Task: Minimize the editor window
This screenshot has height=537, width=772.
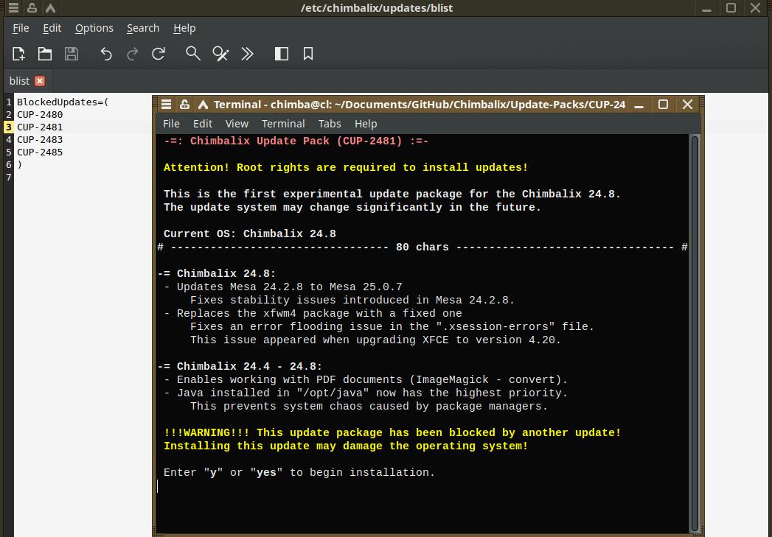Action: (707, 8)
